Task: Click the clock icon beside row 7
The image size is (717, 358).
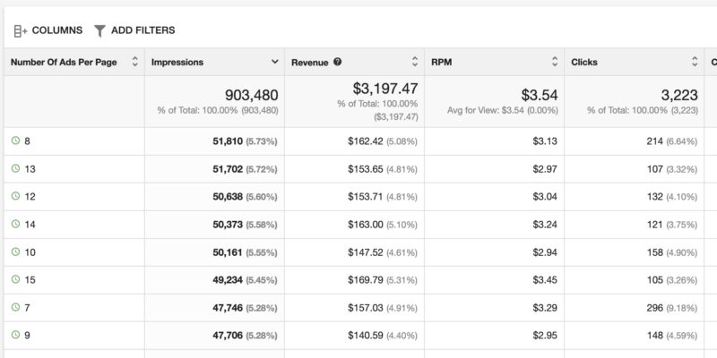Action: click(x=15, y=307)
